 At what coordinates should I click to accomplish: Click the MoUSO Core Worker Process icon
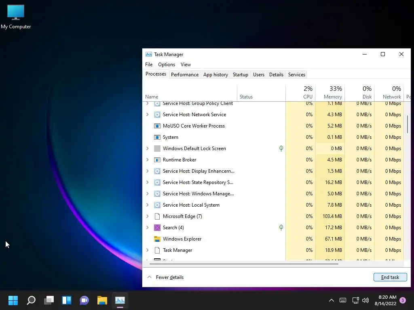[x=157, y=126]
